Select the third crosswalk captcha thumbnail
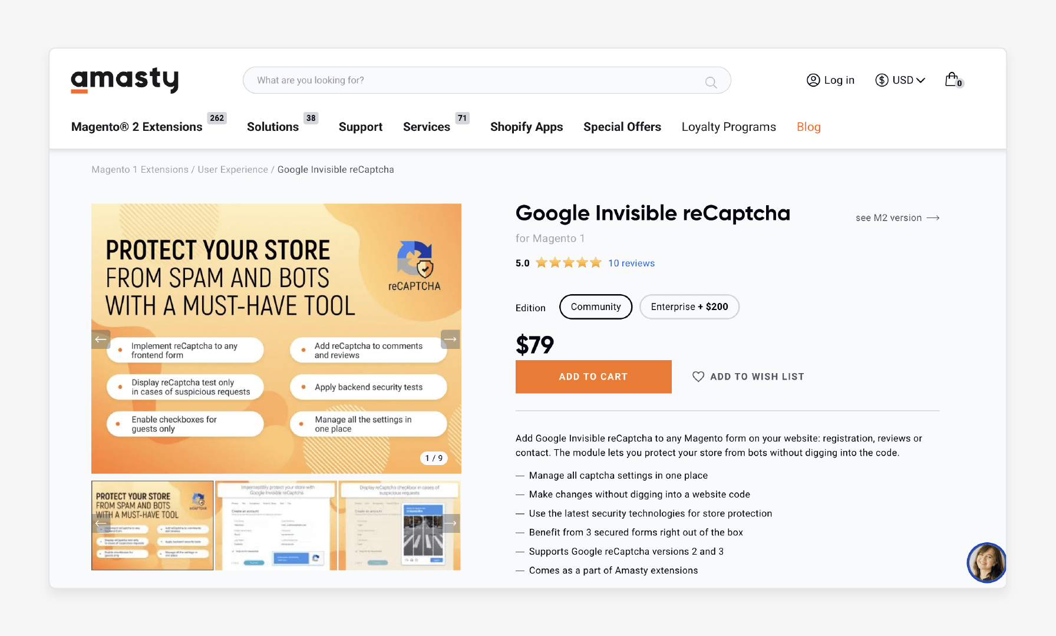This screenshot has height=636, width=1056. (x=400, y=526)
